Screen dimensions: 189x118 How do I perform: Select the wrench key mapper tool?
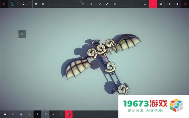[107, 4]
